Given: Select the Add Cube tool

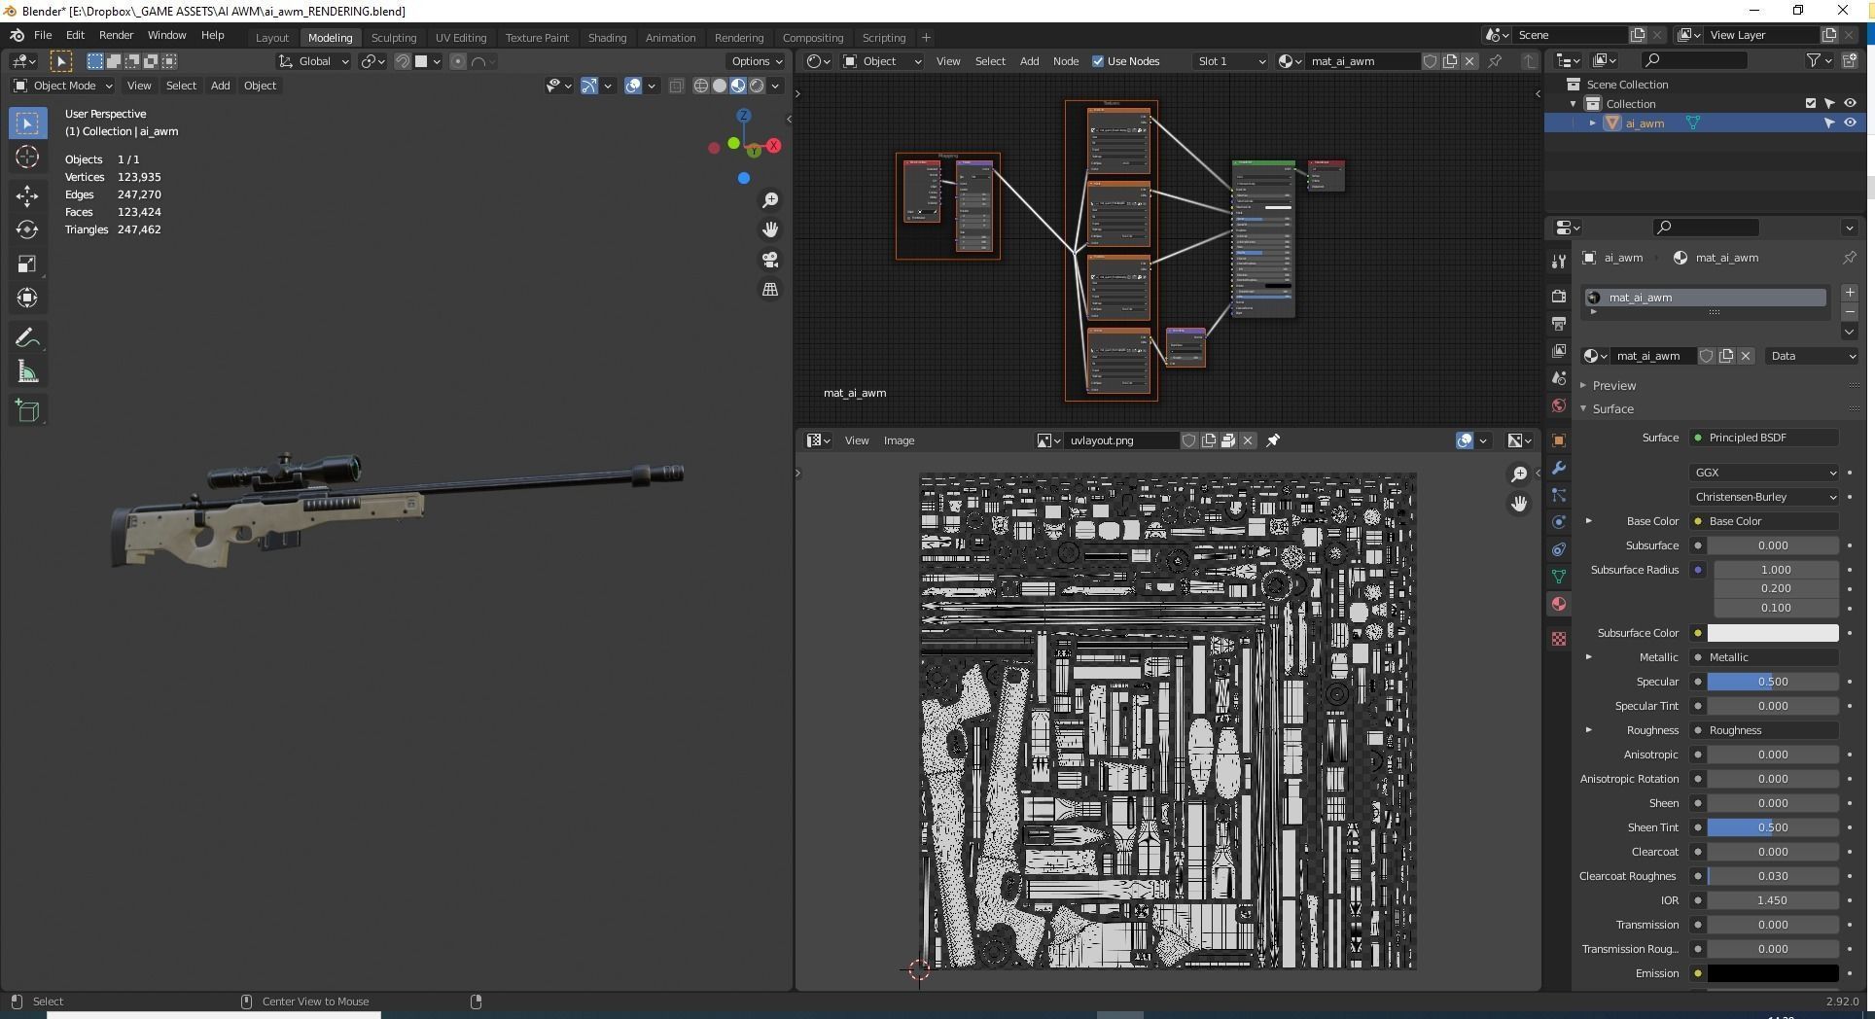Looking at the screenshot, I should point(27,409).
